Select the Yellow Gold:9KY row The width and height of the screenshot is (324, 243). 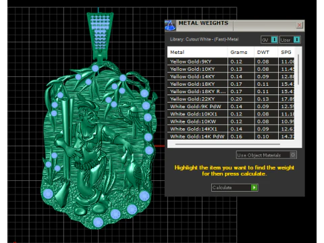pyautogui.click(x=231, y=61)
